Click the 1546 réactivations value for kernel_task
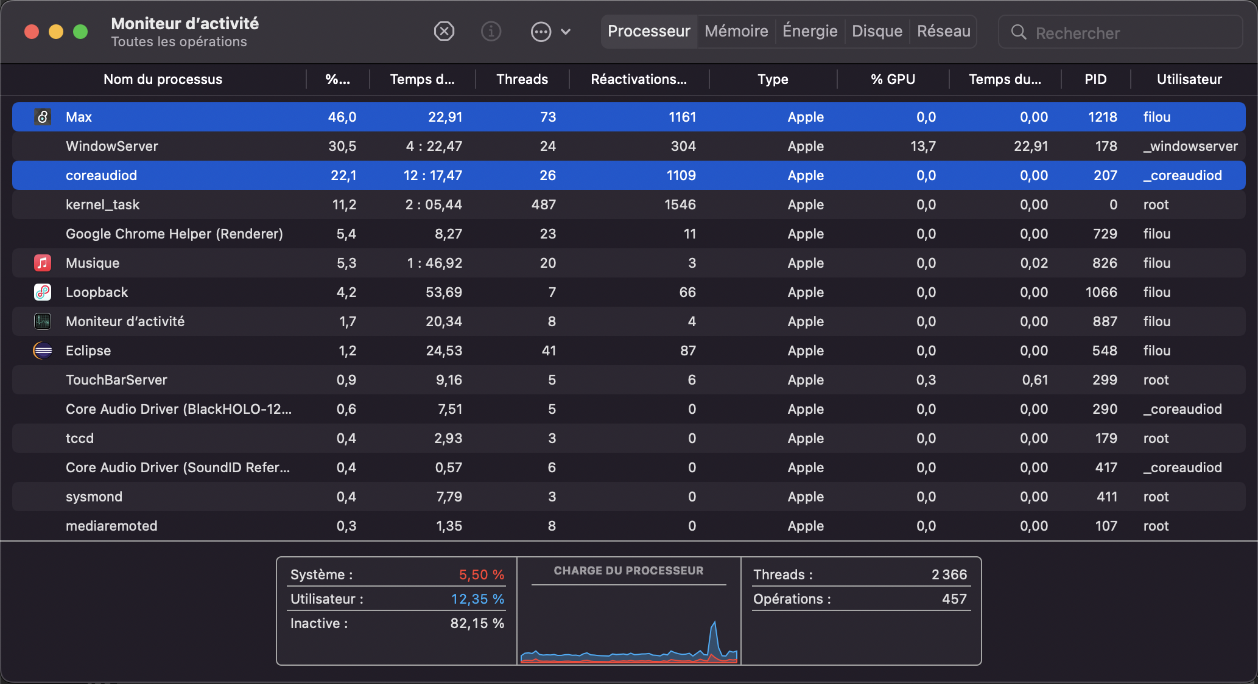Viewport: 1258px width, 684px height. point(680,204)
